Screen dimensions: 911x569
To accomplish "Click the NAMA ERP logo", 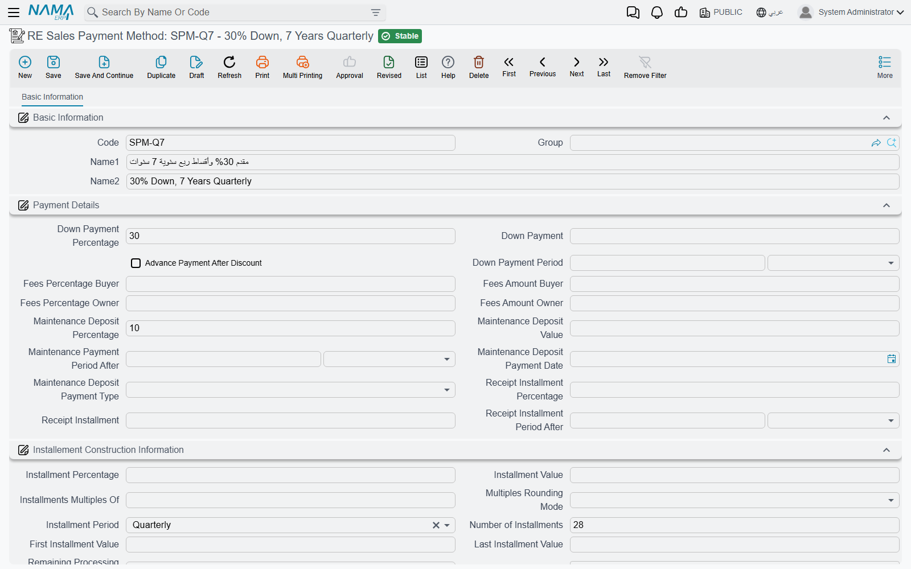I will 51,12.
